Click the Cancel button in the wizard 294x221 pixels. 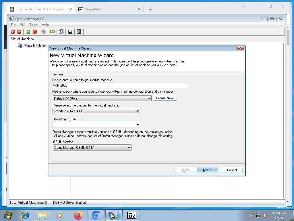pyautogui.click(x=232, y=170)
